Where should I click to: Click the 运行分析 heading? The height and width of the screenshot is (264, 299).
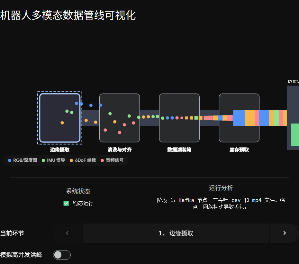point(221,188)
